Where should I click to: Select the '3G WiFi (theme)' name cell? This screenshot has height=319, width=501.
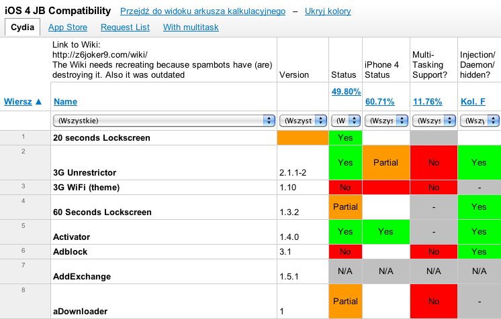click(x=164, y=187)
